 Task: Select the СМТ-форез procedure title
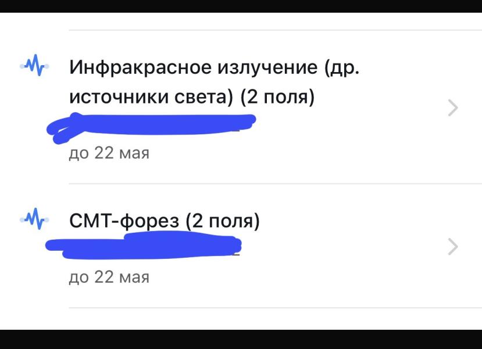point(164,222)
